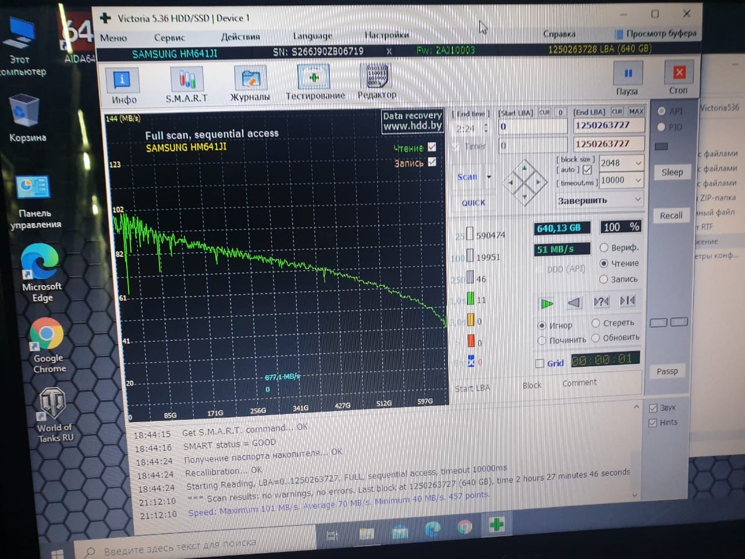The height and width of the screenshot is (559, 745).
Task: Select the API radio button
Action: tap(661, 111)
